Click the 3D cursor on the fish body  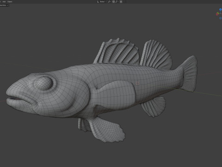137,83
